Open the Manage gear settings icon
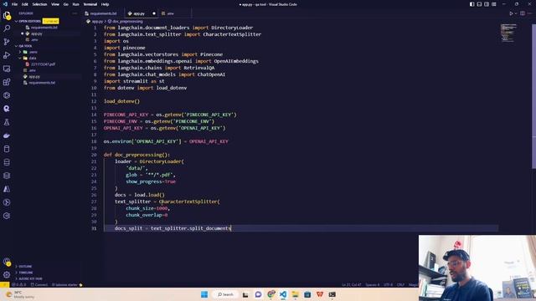 (7, 275)
